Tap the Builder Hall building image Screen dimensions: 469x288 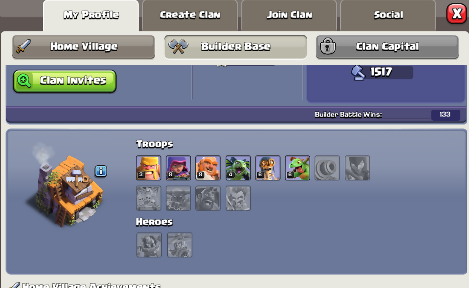(67, 188)
